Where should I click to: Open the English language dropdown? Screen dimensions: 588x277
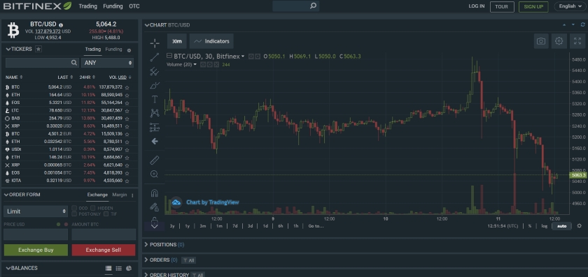[570, 6]
